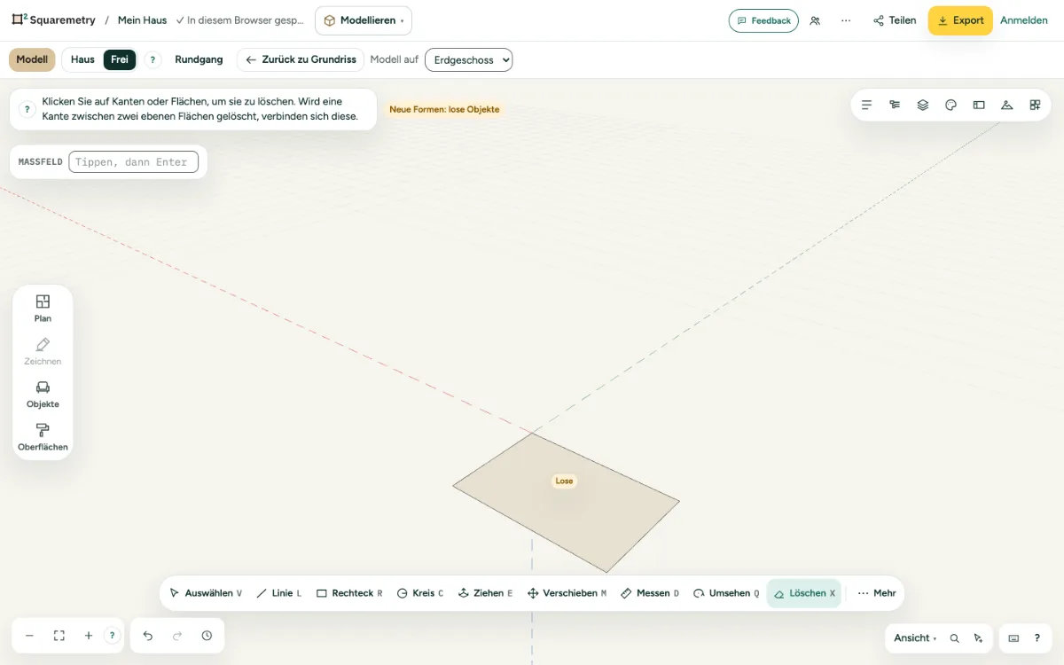Viewport: 1064px width, 665px height.
Task: Click the Anmelden link
Action: coord(1024,20)
